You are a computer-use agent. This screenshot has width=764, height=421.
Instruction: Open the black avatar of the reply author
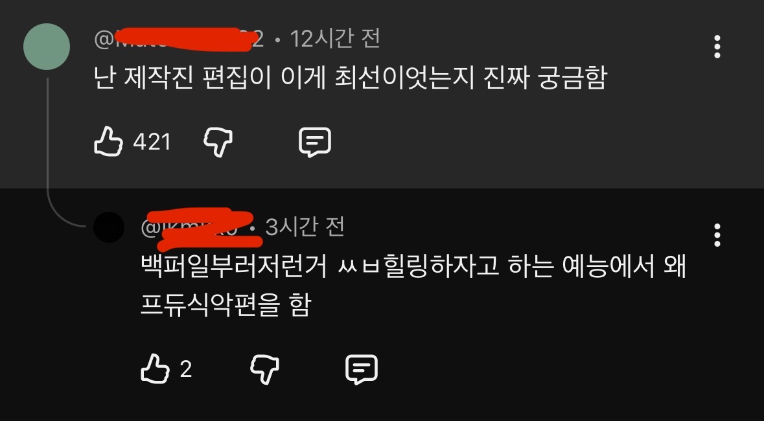(109, 227)
